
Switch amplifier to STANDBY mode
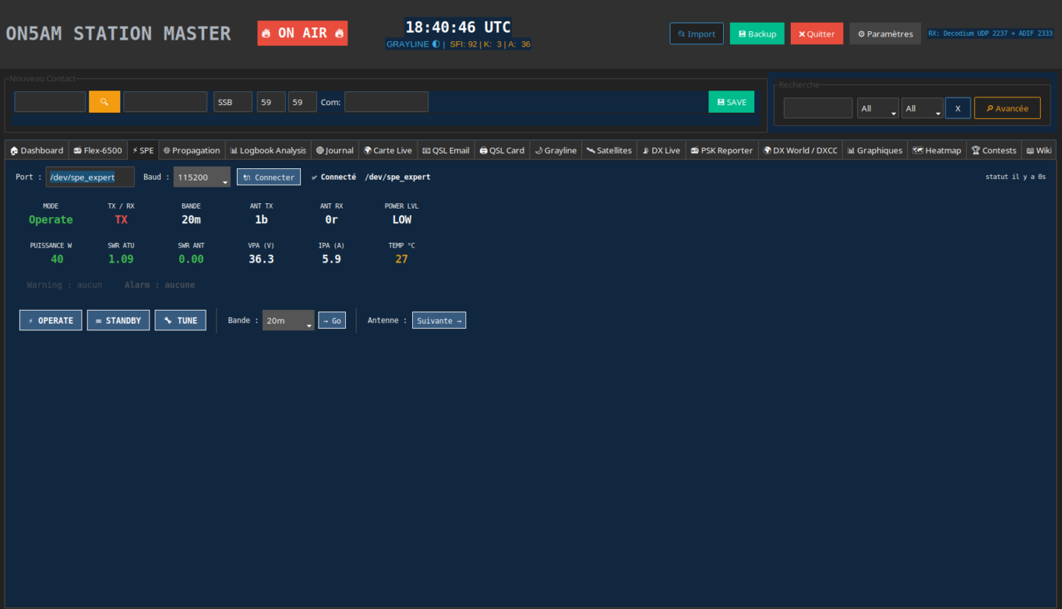tap(118, 320)
